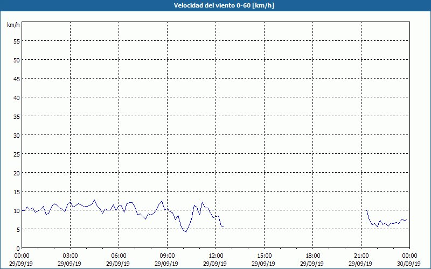
Task: Click the 18:00 time axis label
Action: [312, 256]
